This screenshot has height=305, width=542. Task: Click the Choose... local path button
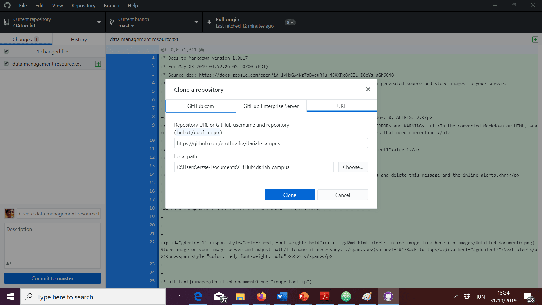[x=353, y=167]
